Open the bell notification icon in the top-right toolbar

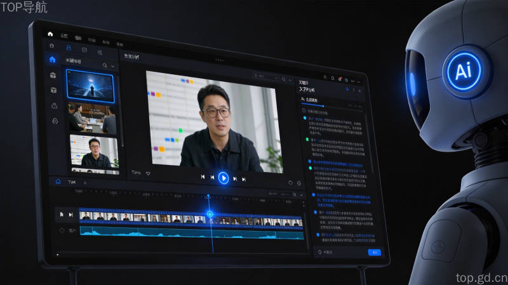(x=332, y=78)
